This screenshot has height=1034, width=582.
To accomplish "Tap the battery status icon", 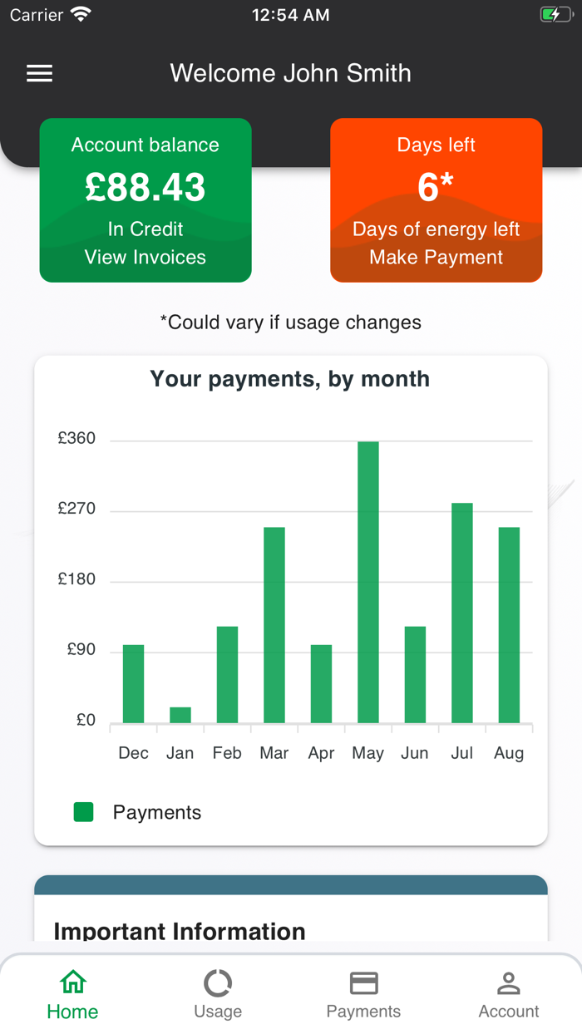I will point(555,15).
